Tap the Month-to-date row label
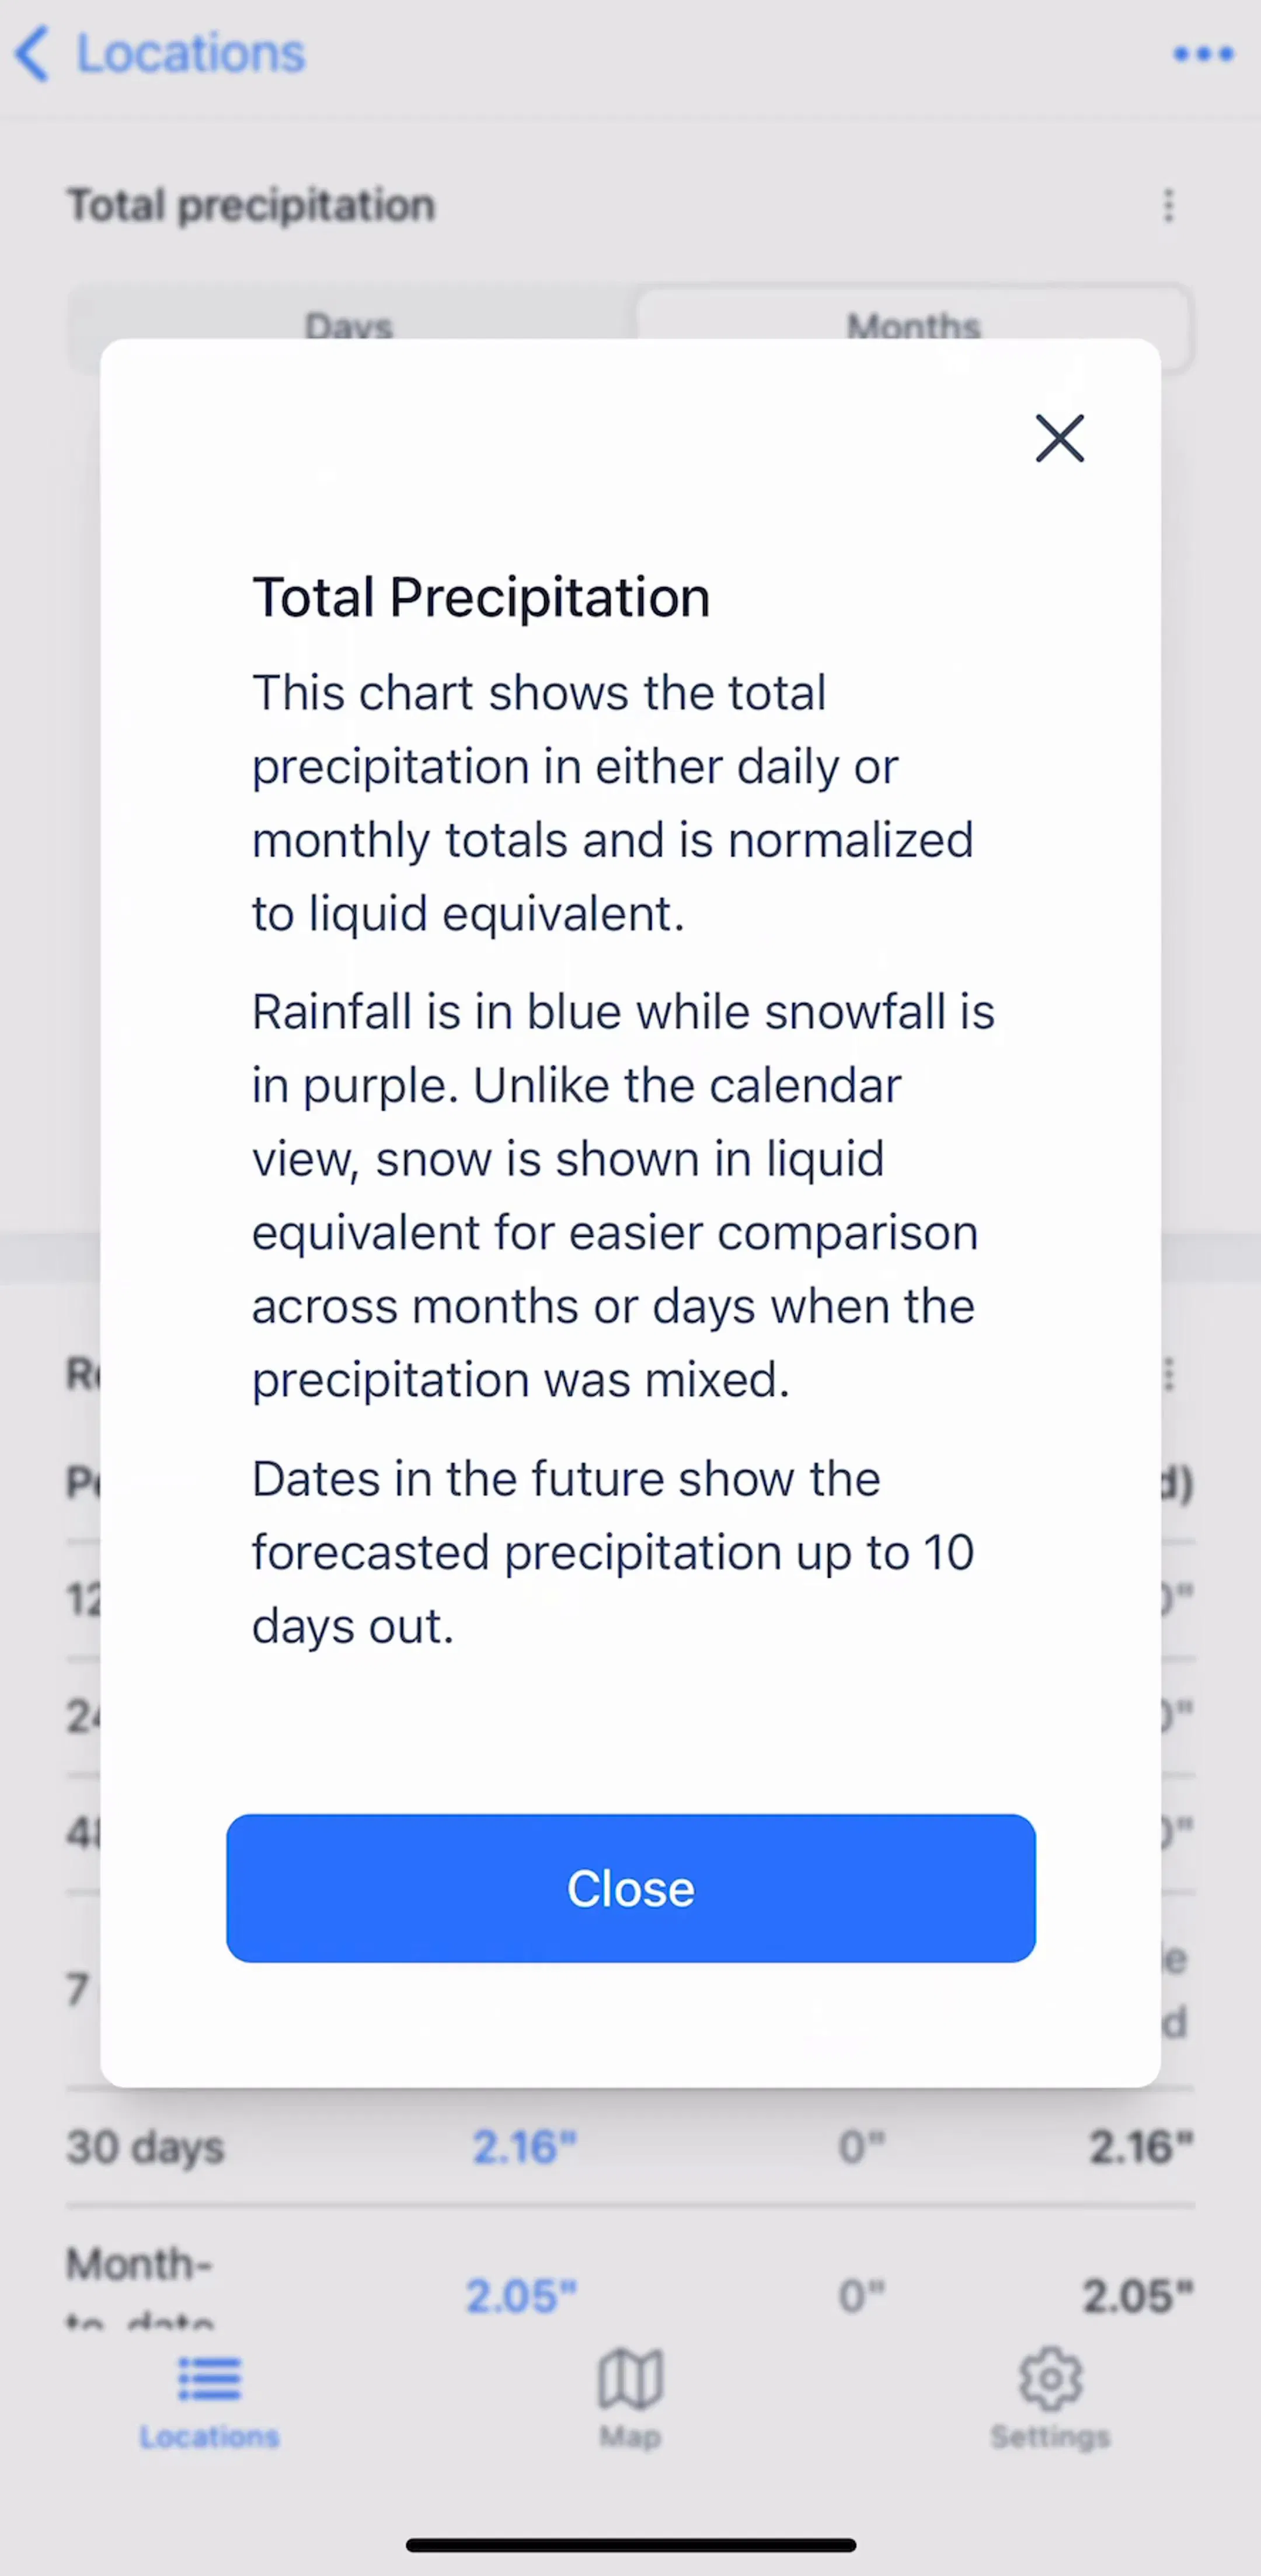The image size is (1261, 2576). pos(140,2283)
